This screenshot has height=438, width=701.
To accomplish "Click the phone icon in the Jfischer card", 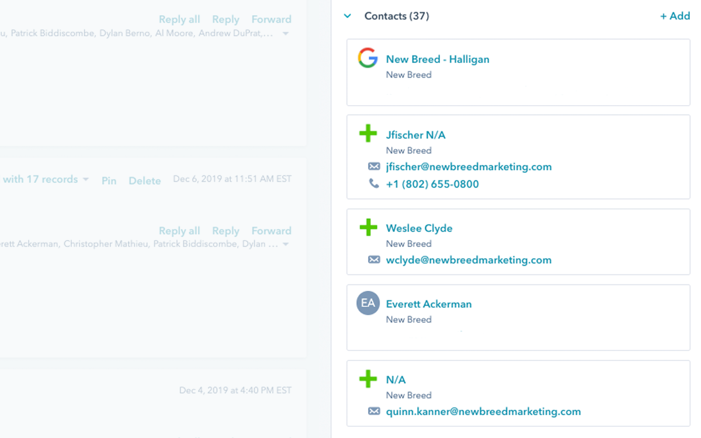I will tap(374, 184).
